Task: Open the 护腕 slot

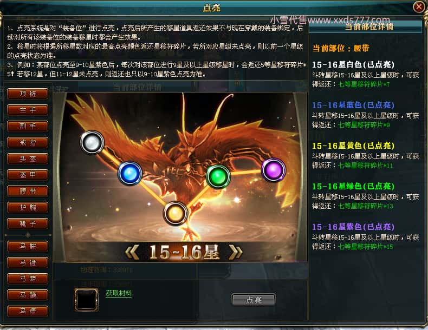Action: click(28, 207)
